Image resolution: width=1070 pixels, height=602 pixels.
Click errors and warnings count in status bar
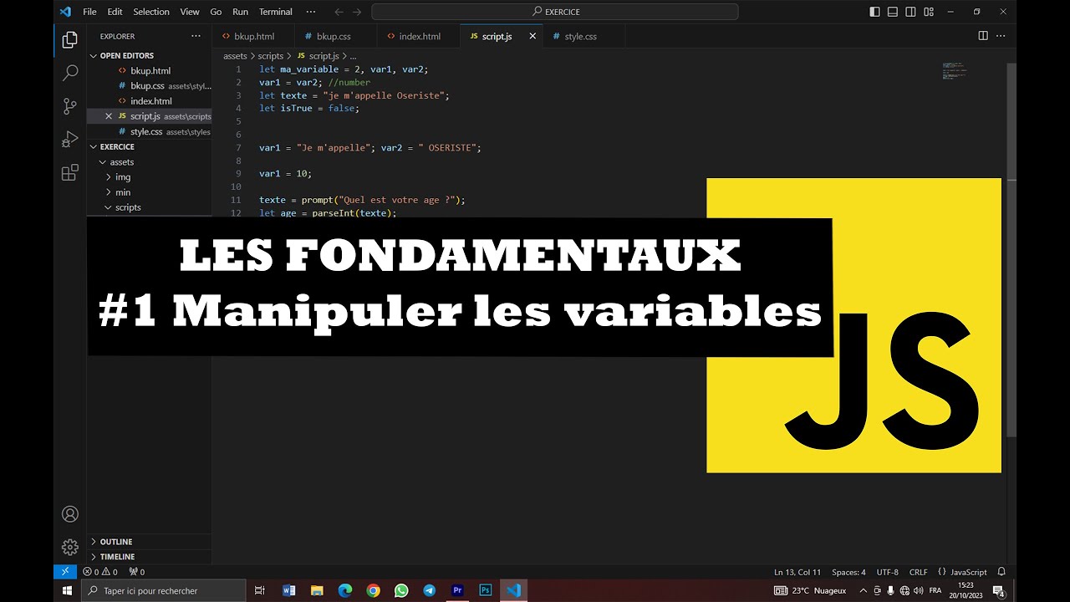tap(100, 572)
